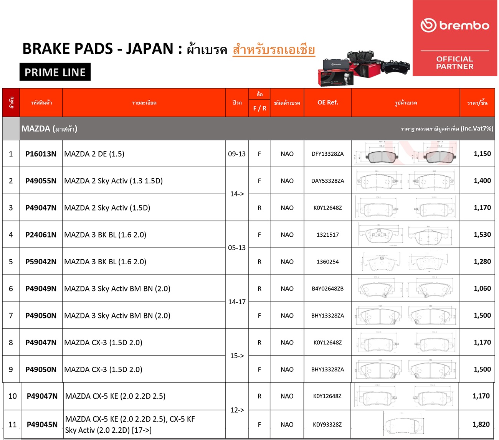The image size is (499, 440).
Task: Click the PRIME LINE black badge
Action: click(x=55, y=72)
